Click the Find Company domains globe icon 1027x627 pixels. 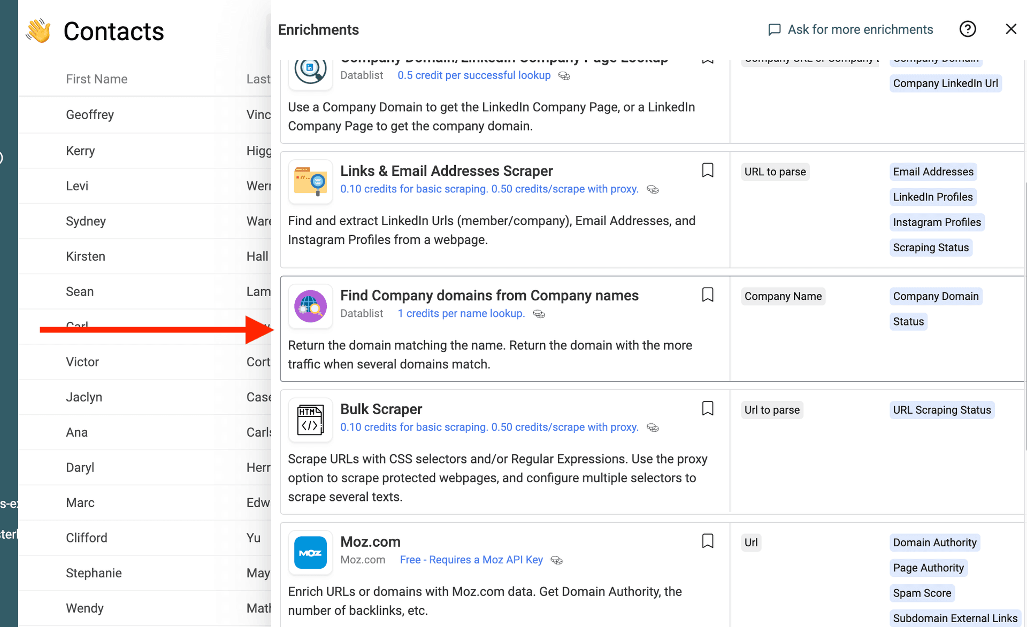pos(310,306)
